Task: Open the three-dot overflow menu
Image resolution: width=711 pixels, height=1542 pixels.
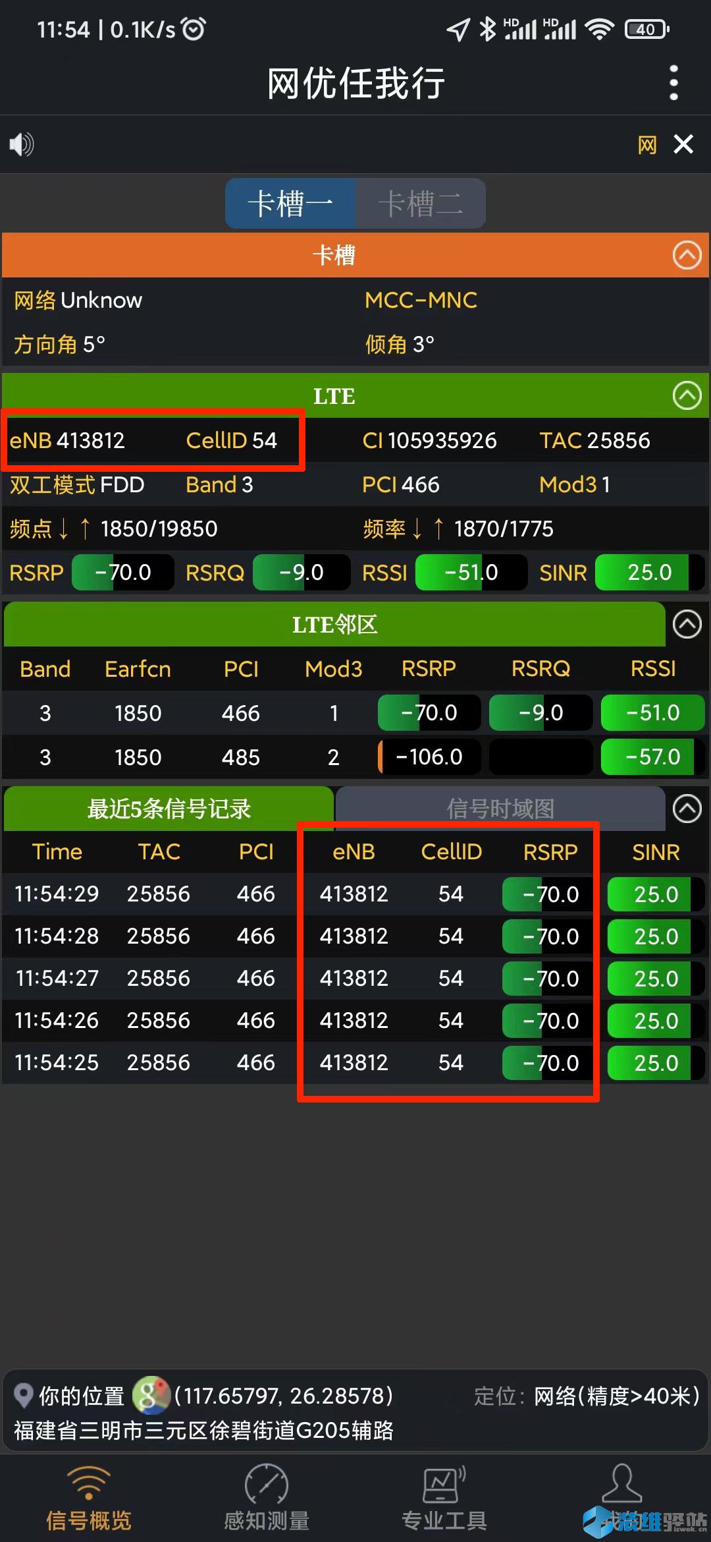Action: coord(673,83)
